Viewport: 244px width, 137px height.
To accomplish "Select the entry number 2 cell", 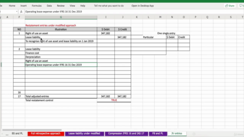I will point(19,49).
